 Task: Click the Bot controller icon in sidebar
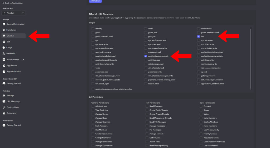(4, 42)
